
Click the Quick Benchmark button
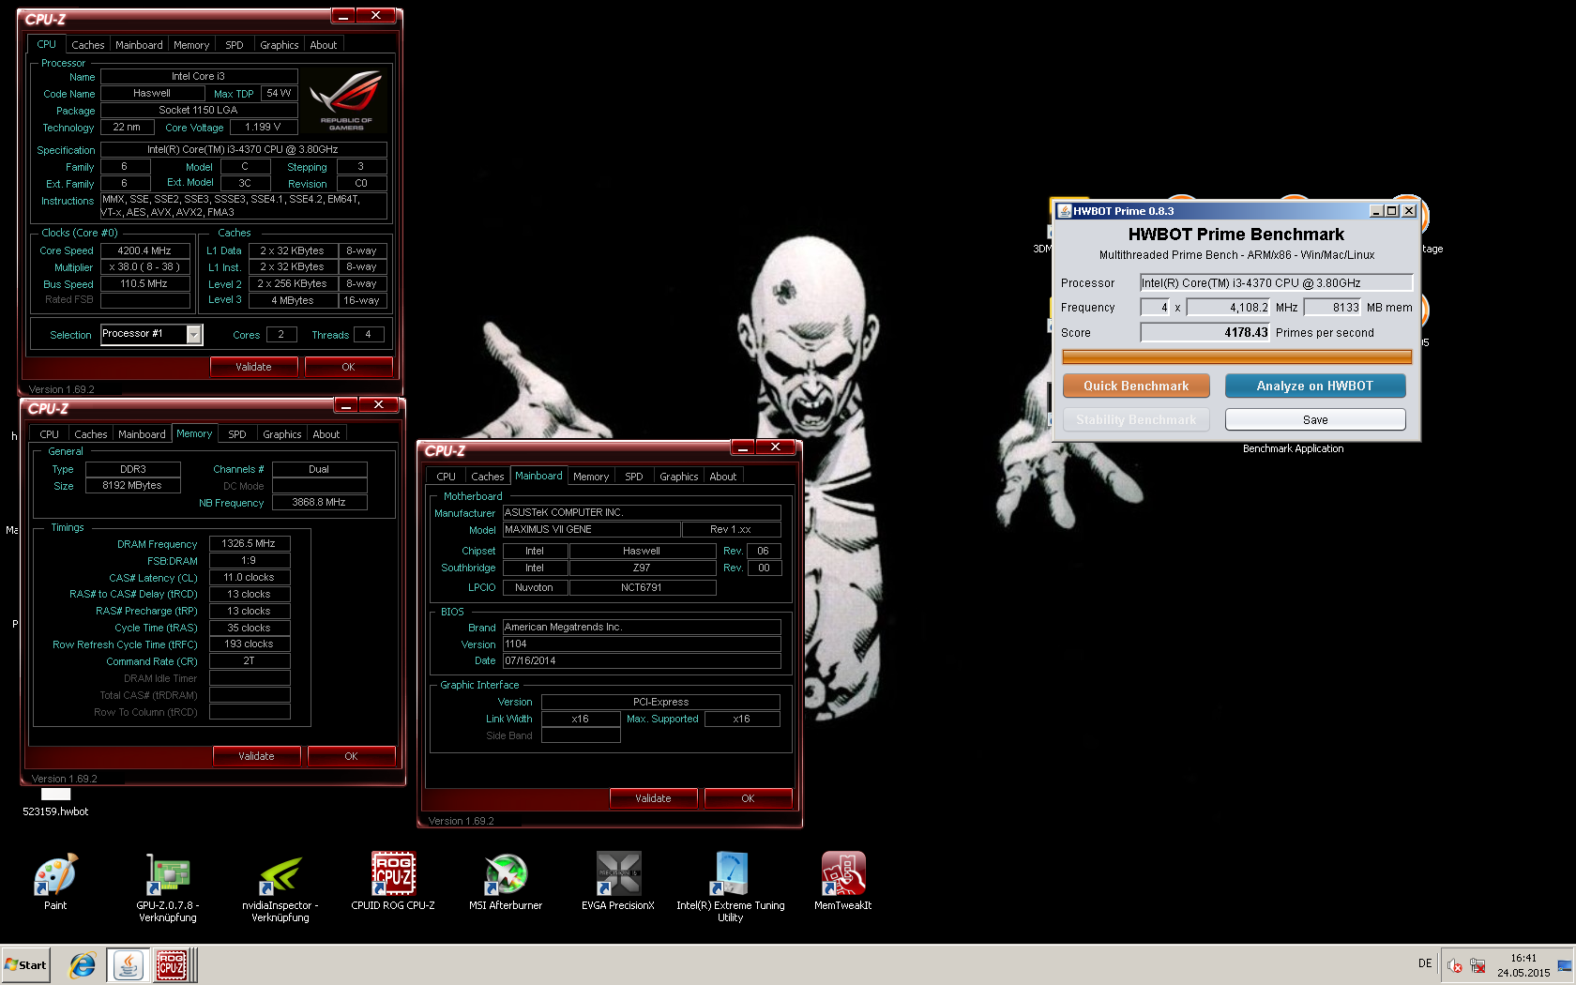tap(1136, 386)
